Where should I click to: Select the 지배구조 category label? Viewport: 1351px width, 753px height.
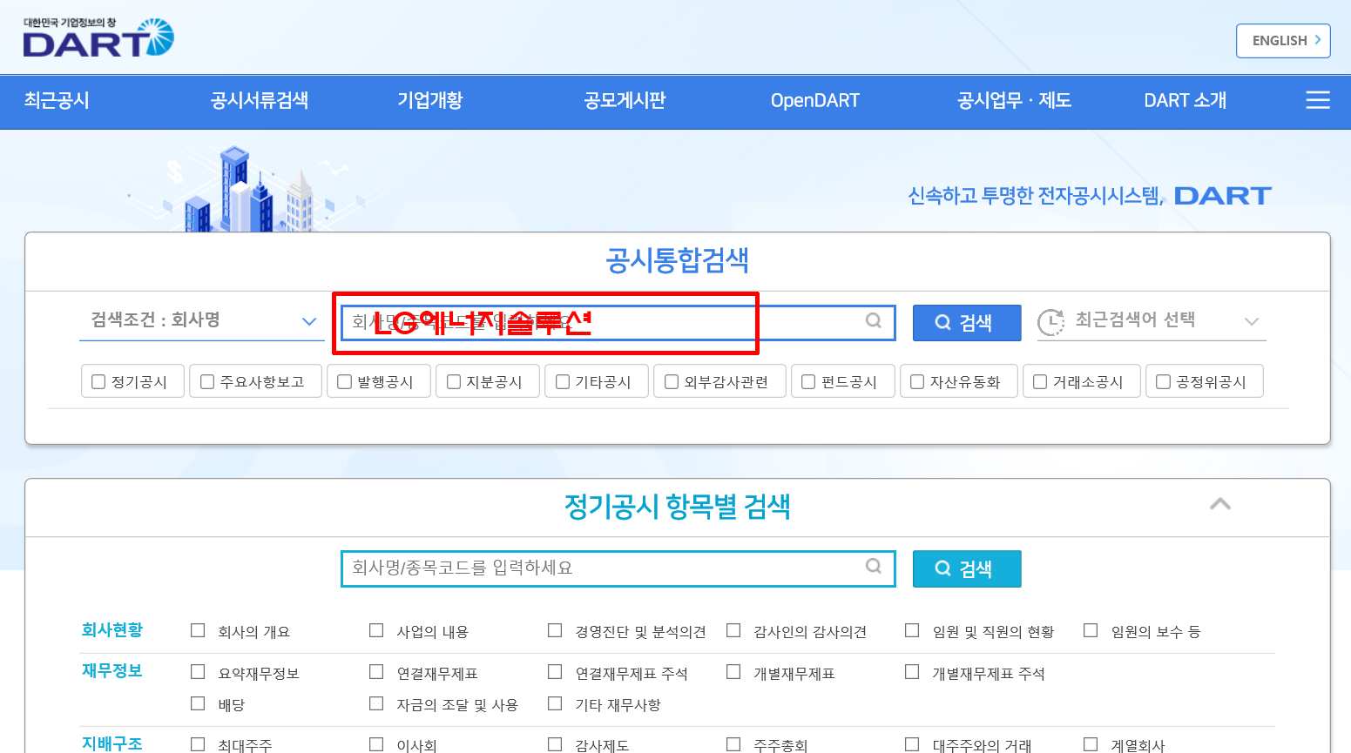(112, 743)
